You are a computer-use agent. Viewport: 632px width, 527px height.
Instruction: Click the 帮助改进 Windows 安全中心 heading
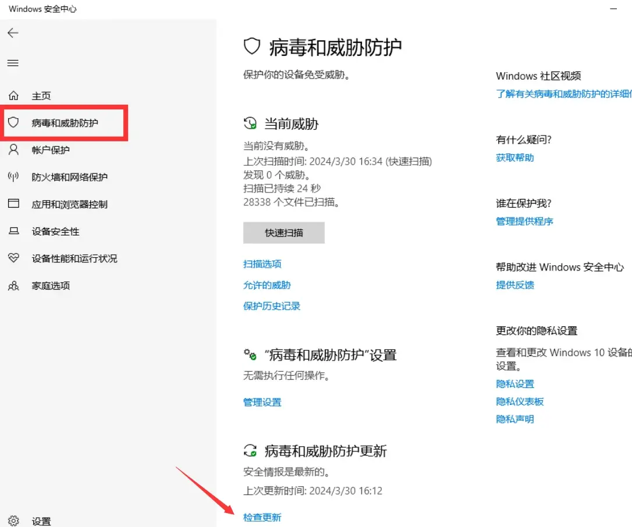pos(560,267)
